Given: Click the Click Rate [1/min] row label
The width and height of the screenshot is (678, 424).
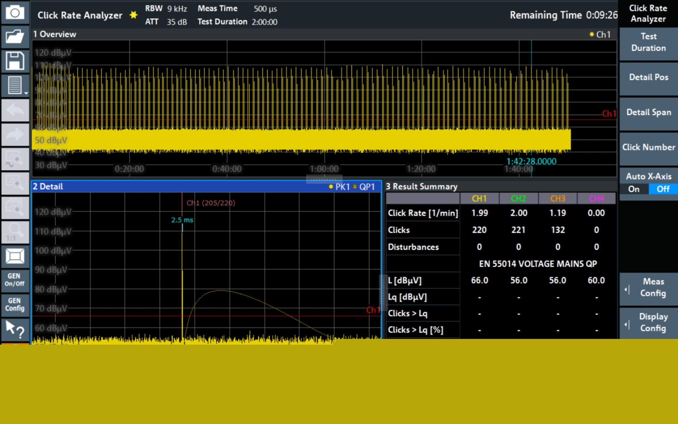Looking at the screenshot, I should (x=423, y=213).
